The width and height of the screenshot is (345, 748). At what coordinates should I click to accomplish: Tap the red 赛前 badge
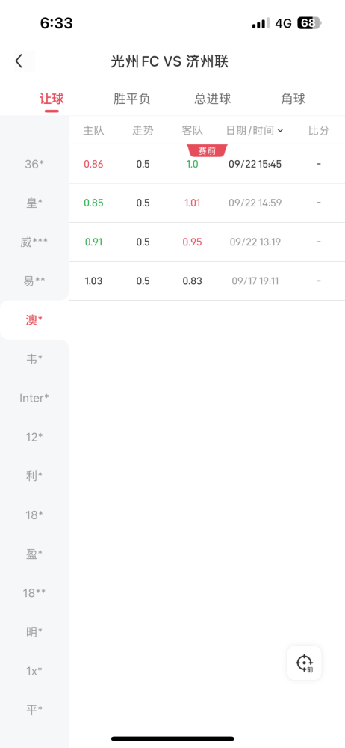[208, 151]
